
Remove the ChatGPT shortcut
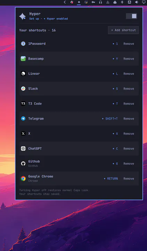[x=129, y=149]
